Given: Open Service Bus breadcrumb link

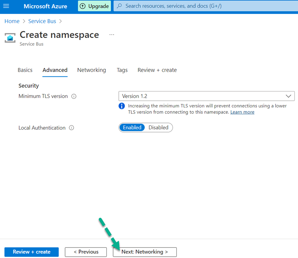Looking at the screenshot, I should pos(42,21).
